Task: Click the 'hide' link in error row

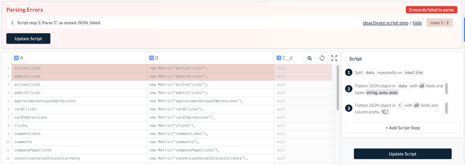Action: (x=417, y=23)
